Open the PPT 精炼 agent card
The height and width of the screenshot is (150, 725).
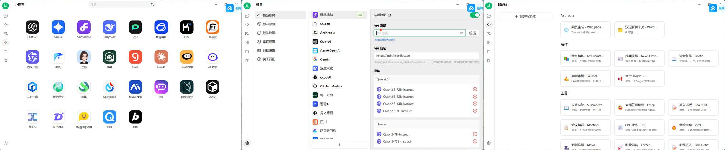pyautogui.click(x=639, y=127)
